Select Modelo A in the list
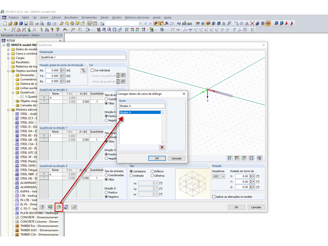Viewport: 328px width, 246px height. pyautogui.click(x=140, y=113)
